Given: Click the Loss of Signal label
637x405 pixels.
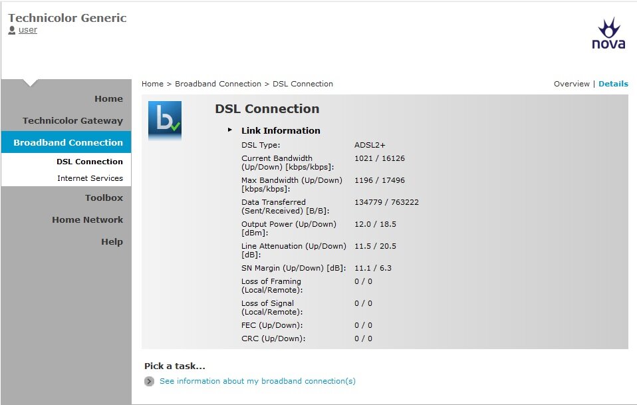Looking at the screenshot, I should click(x=272, y=307).
